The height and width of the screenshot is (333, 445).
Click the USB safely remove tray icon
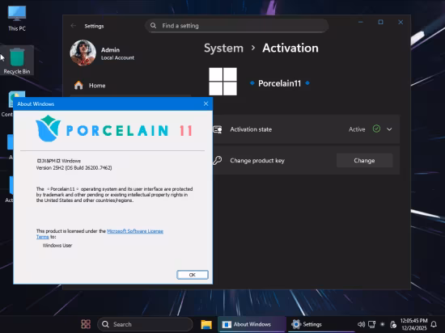(393, 324)
